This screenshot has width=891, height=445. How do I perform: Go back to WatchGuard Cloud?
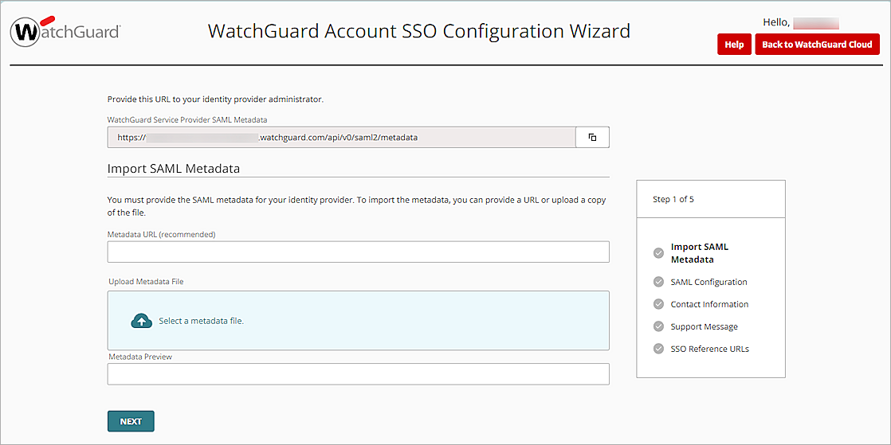tap(817, 45)
